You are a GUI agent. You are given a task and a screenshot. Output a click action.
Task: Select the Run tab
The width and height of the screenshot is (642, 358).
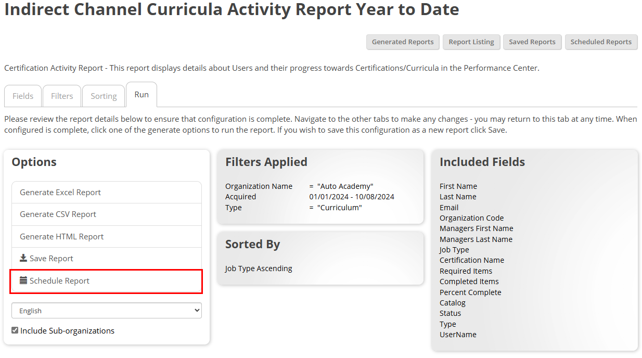tap(142, 95)
